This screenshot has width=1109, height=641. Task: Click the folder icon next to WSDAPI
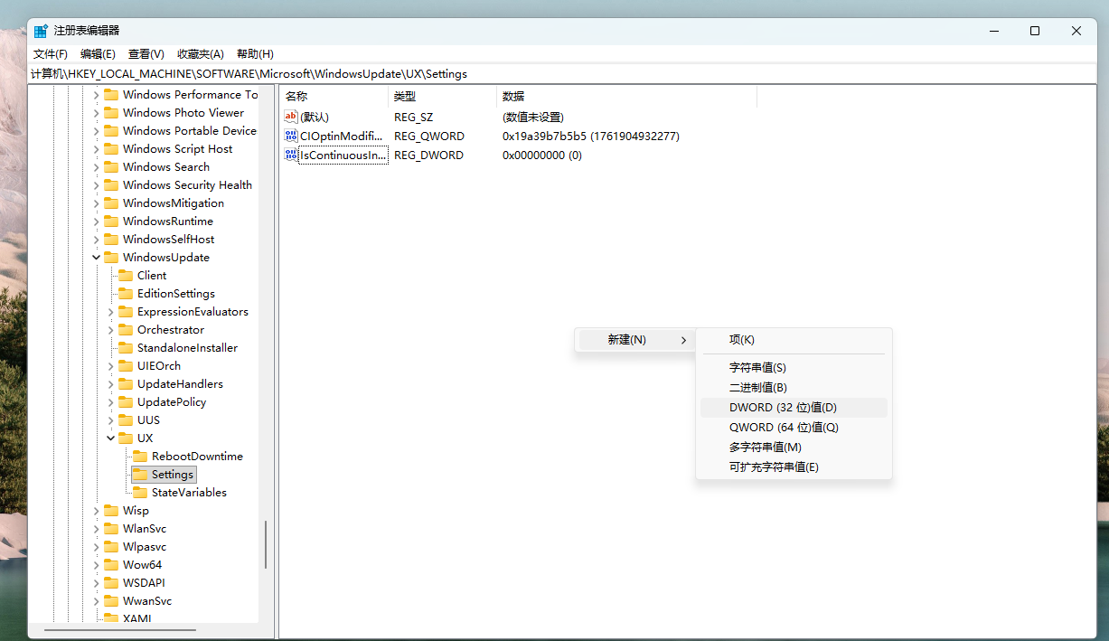111,583
